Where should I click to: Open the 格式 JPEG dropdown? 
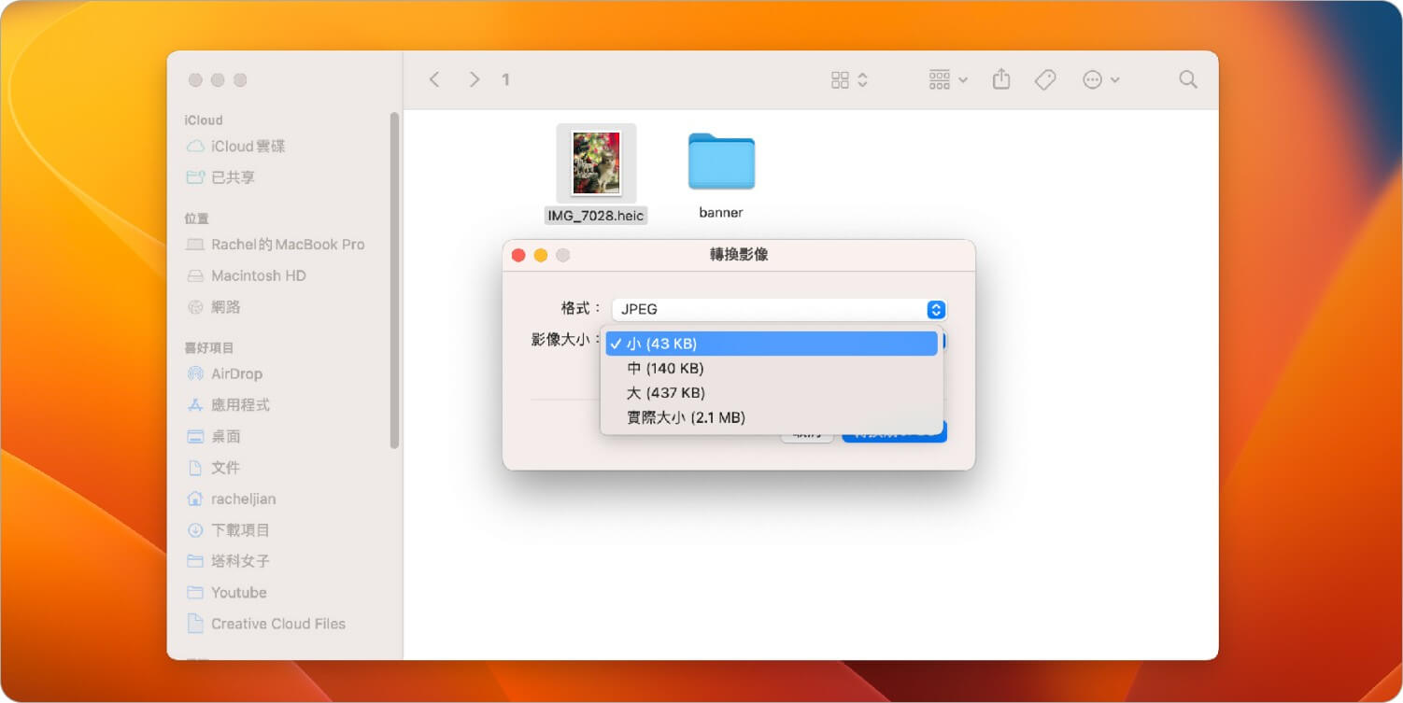(780, 310)
